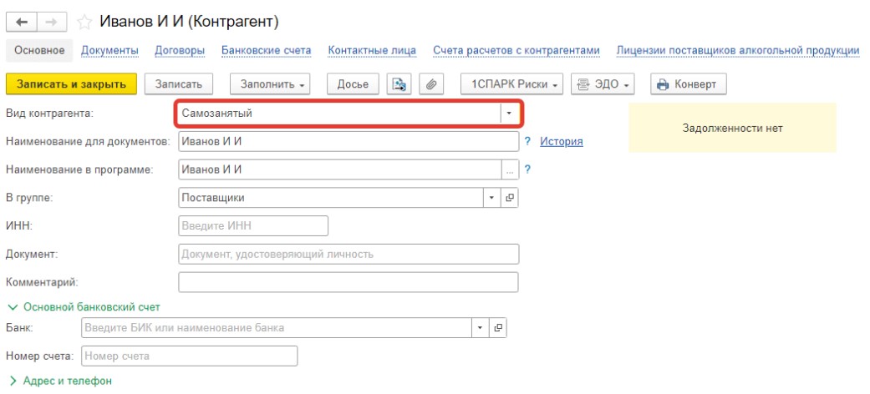The height and width of the screenshot is (394, 870).
Task: Open the Вид контрагента dropdown
Action: [x=508, y=113]
